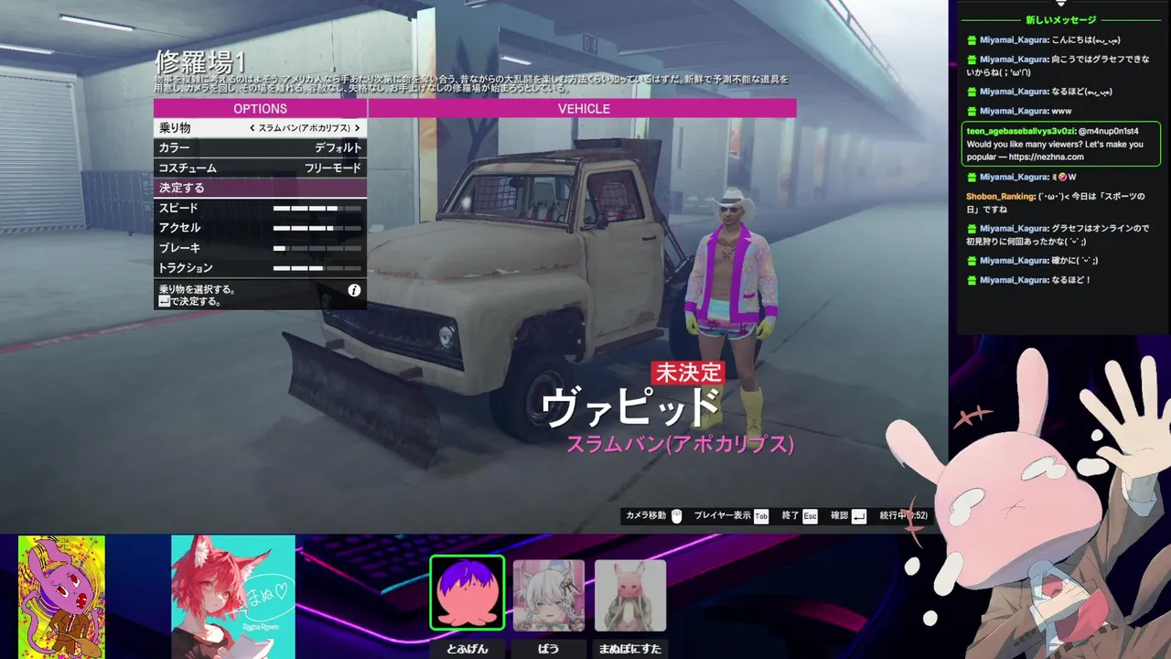Image resolution: width=1171 pixels, height=659 pixels.
Task: Click the red-haired fox girl artwork
Action: 233,597
